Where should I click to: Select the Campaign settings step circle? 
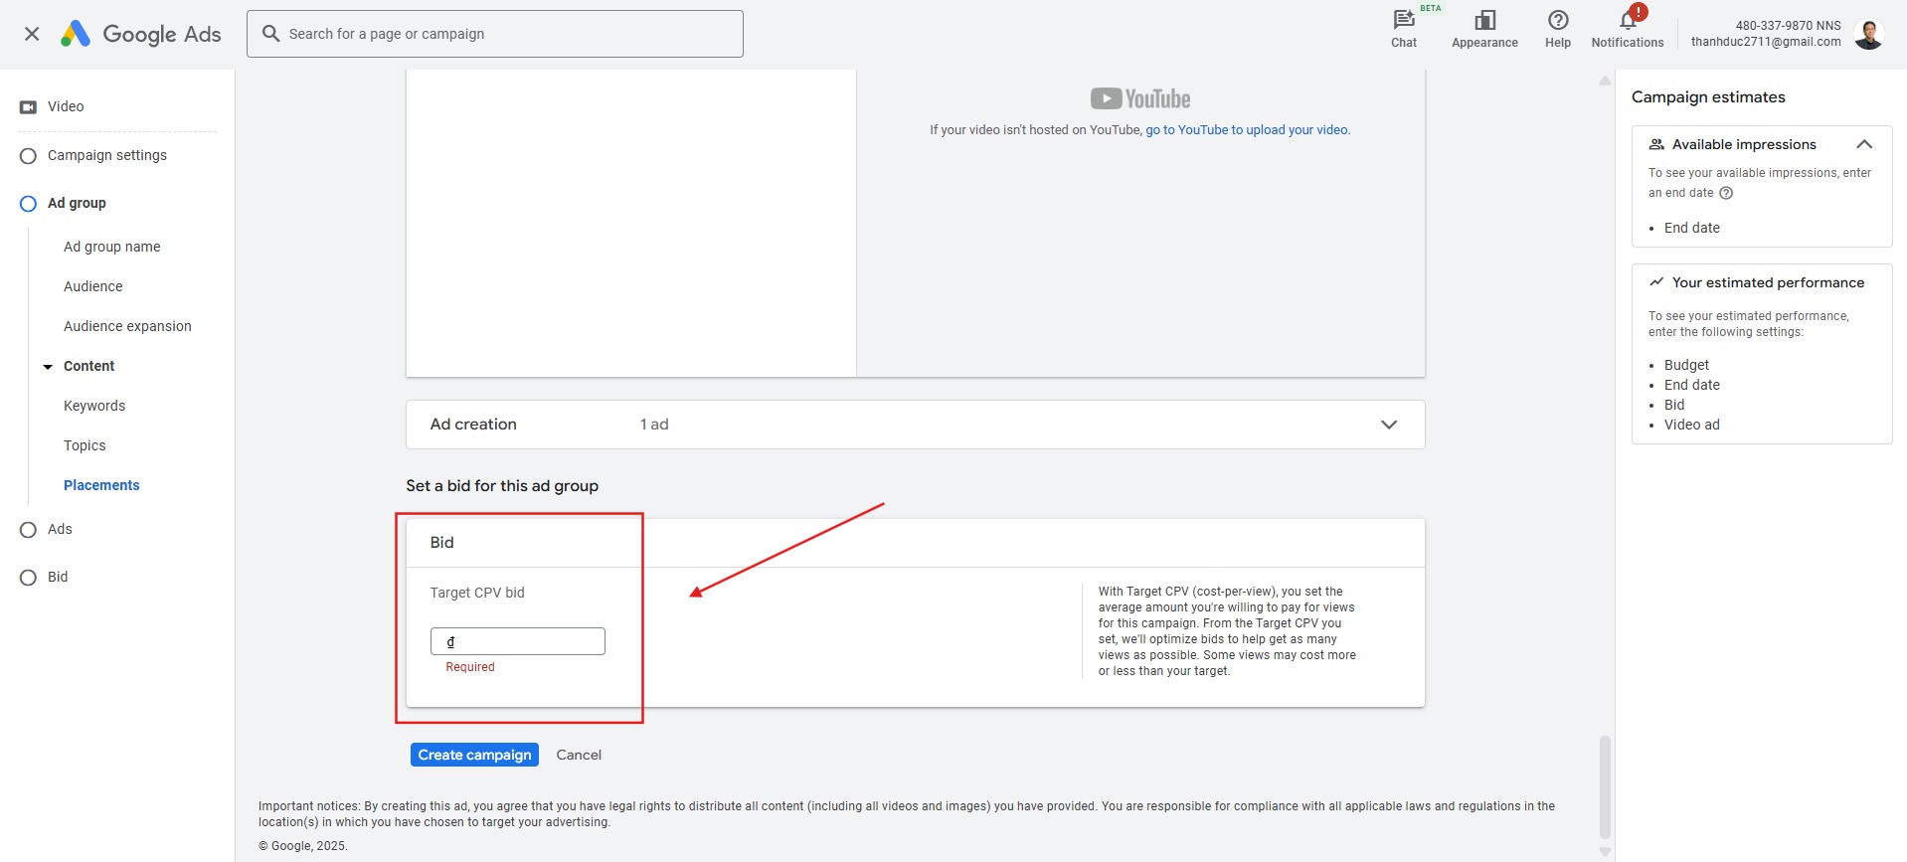click(28, 156)
